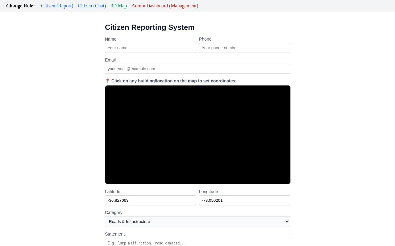The width and height of the screenshot is (395, 246).
Task: Click the "Longitude" label
Action: [x=209, y=192]
